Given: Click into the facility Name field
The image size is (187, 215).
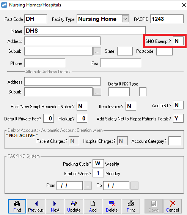Looking at the screenshot, I should (x=85, y=30).
